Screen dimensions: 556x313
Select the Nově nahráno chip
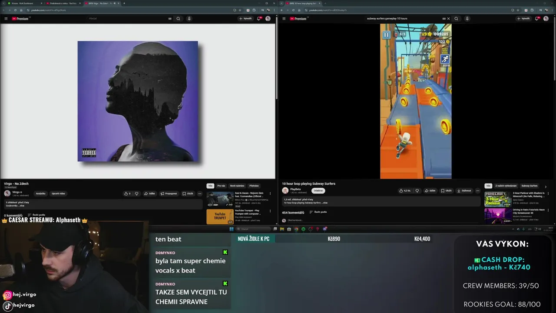(x=237, y=186)
